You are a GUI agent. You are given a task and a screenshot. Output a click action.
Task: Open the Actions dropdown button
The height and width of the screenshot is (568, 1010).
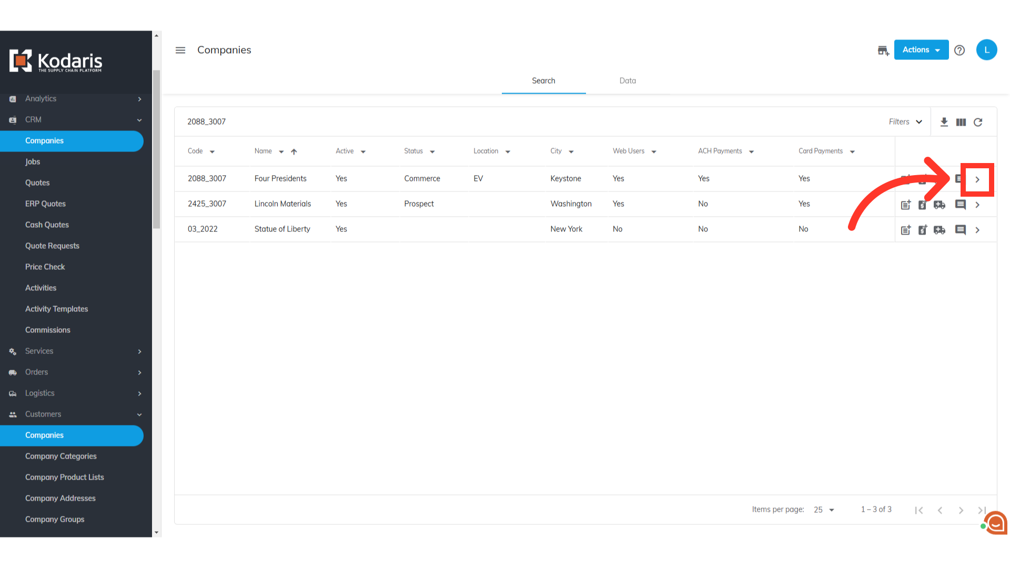pos(921,50)
